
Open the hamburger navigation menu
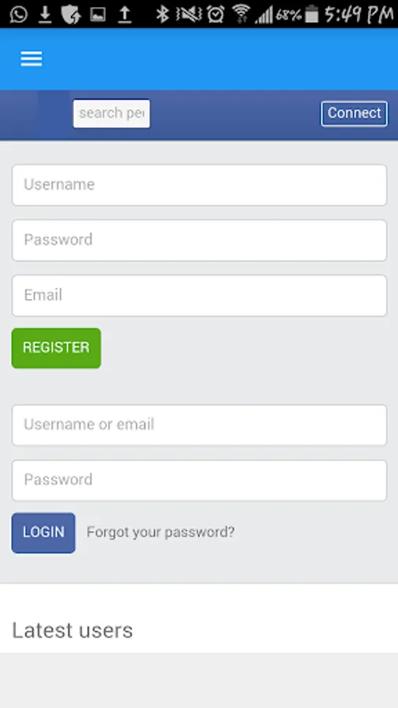point(31,59)
